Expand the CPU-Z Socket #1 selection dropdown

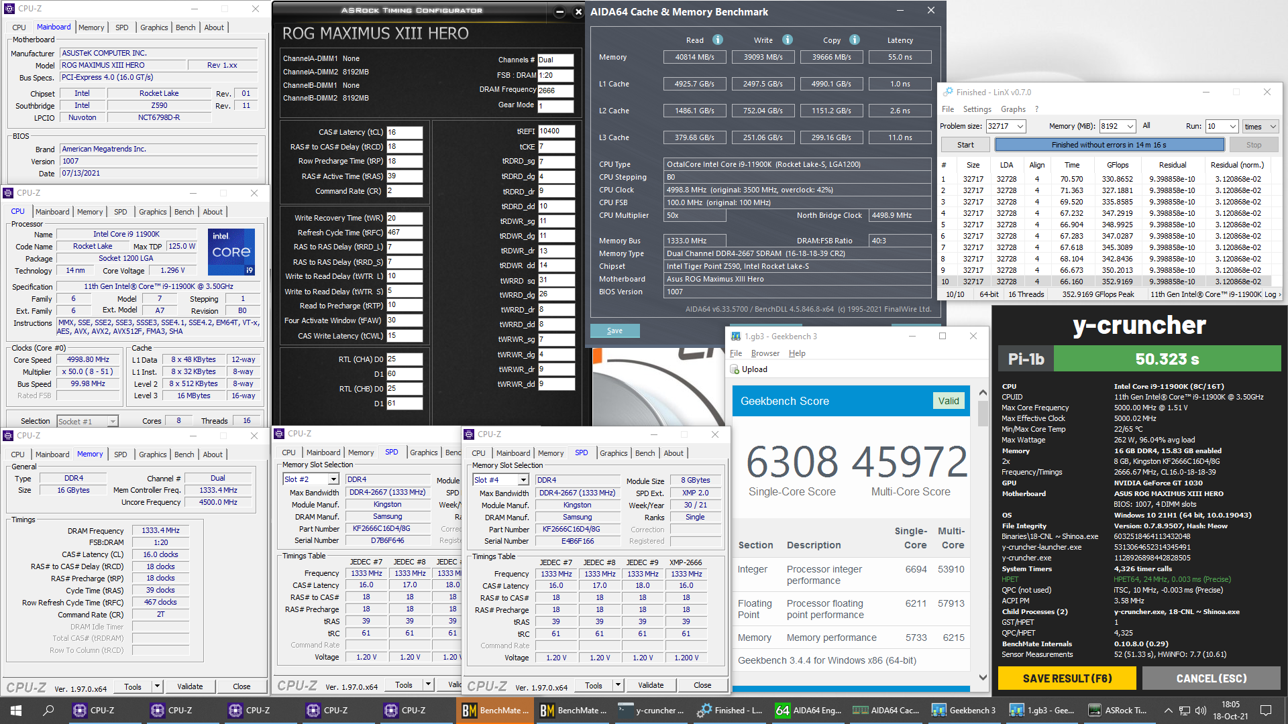coord(113,422)
